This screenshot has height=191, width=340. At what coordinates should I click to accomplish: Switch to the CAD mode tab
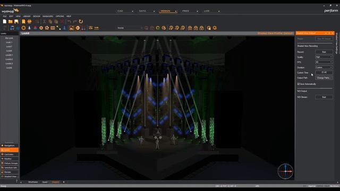coord(120,11)
